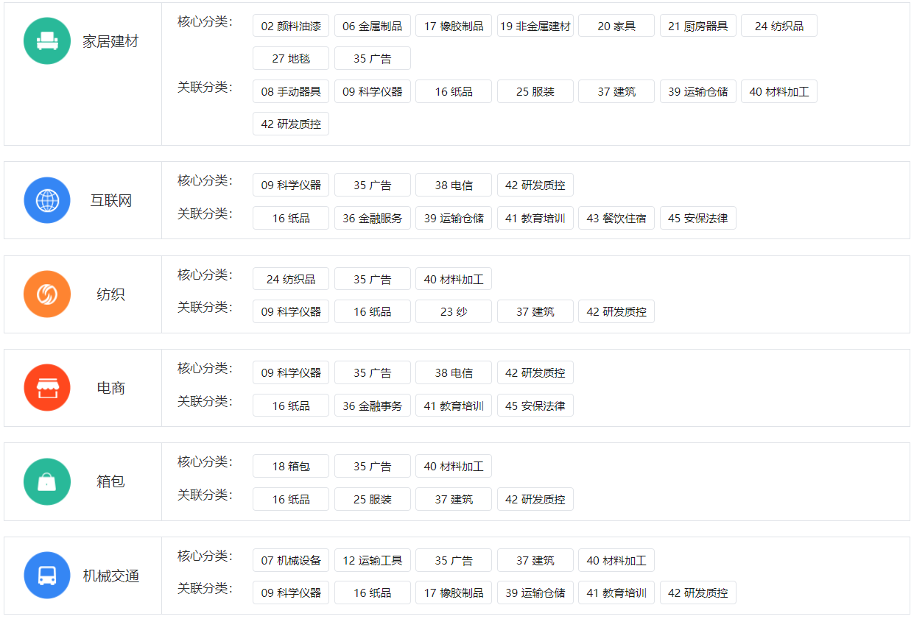Click the 27 地毯 tag
The image size is (914, 619).
291,58
